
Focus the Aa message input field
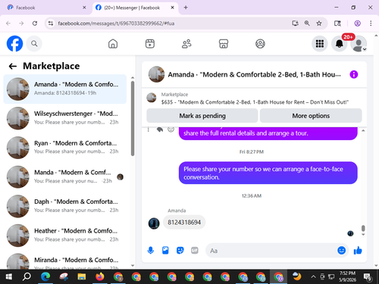click(x=271, y=251)
